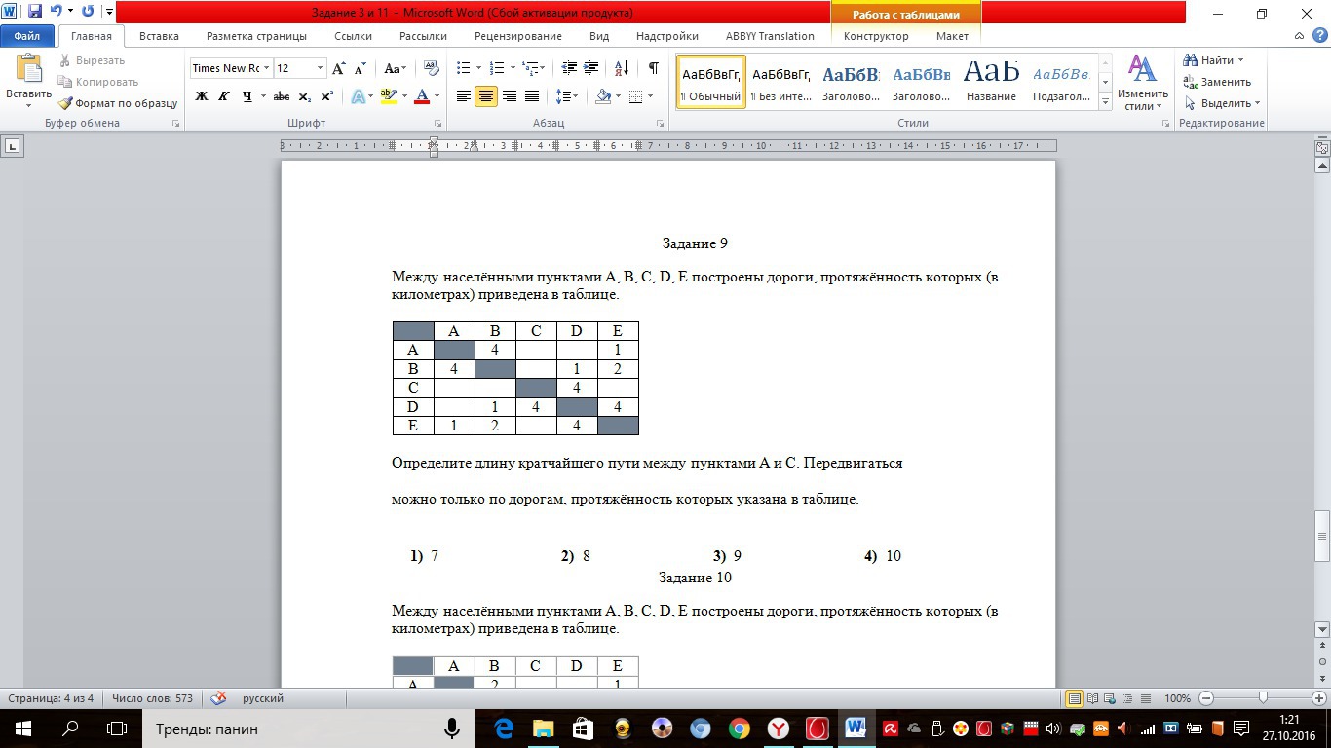Click the Clear Formatting icon

(x=431, y=68)
